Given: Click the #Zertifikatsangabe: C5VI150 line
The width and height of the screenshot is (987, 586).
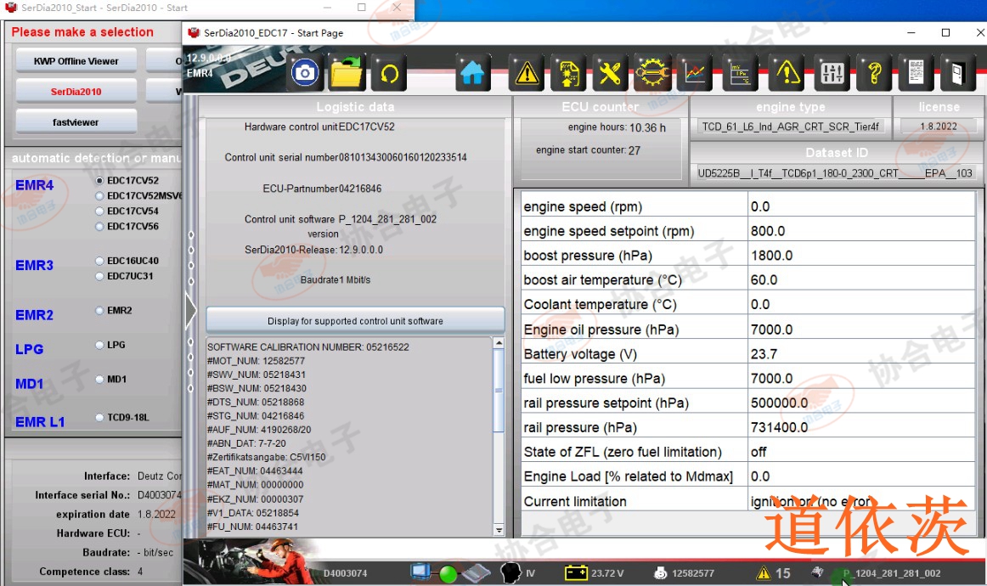Looking at the screenshot, I should pos(266,457).
